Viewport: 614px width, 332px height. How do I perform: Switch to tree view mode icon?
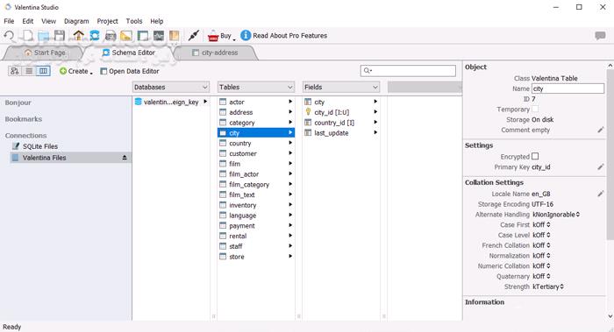tap(15, 71)
